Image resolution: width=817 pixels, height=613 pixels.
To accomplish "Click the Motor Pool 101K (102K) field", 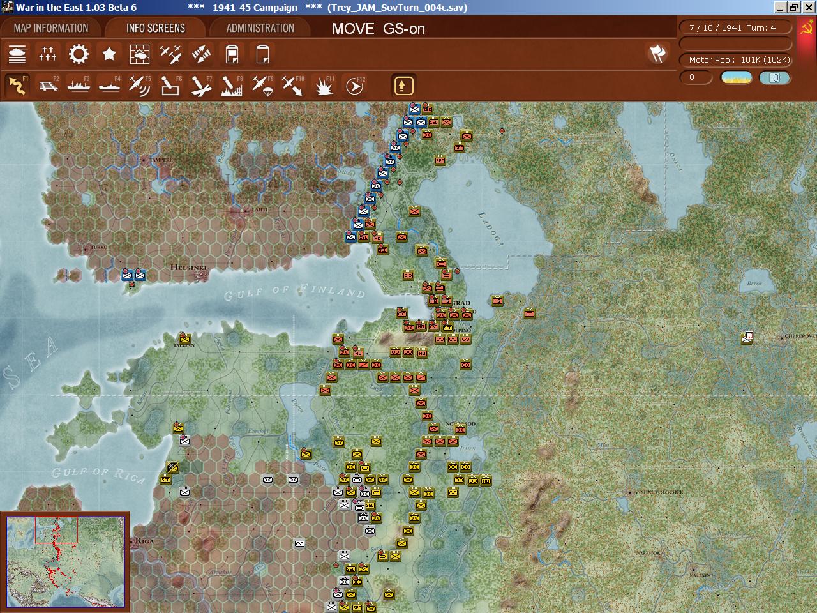I will [736, 59].
